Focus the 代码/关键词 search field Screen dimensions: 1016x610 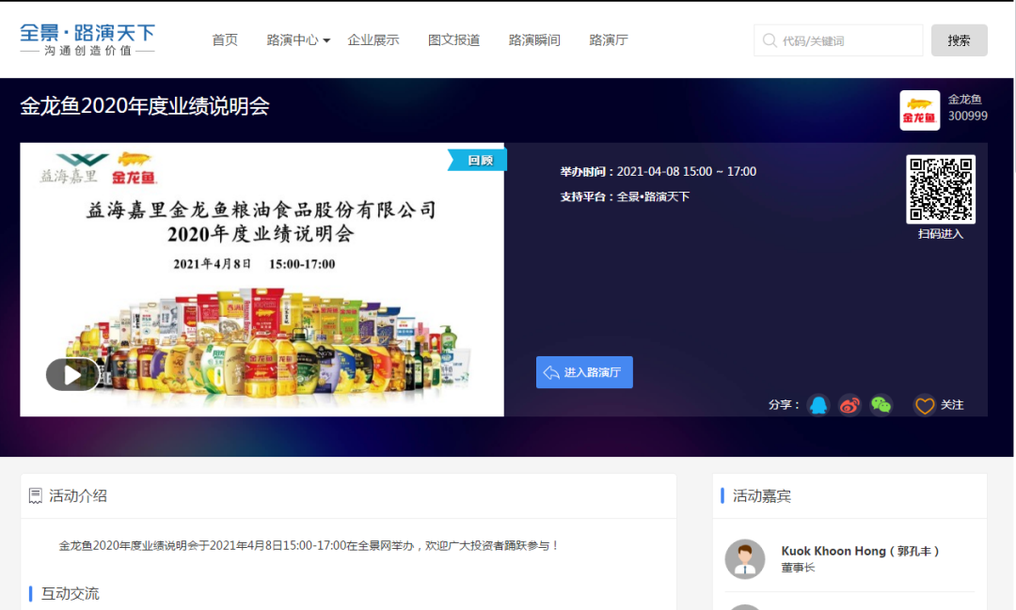838,40
